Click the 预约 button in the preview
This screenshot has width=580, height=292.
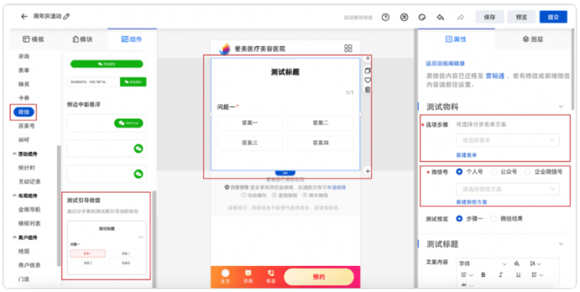319,277
